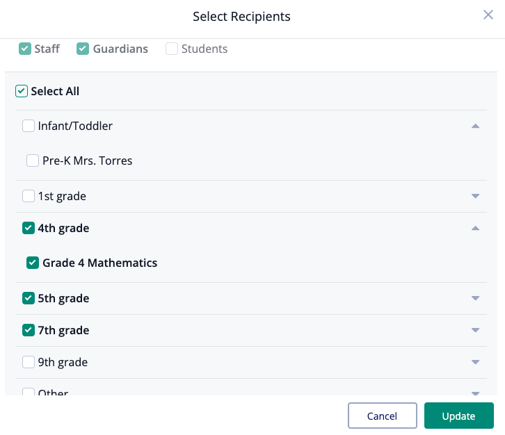Check the Infant/Toddler group
505x435 pixels.
pos(29,126)
